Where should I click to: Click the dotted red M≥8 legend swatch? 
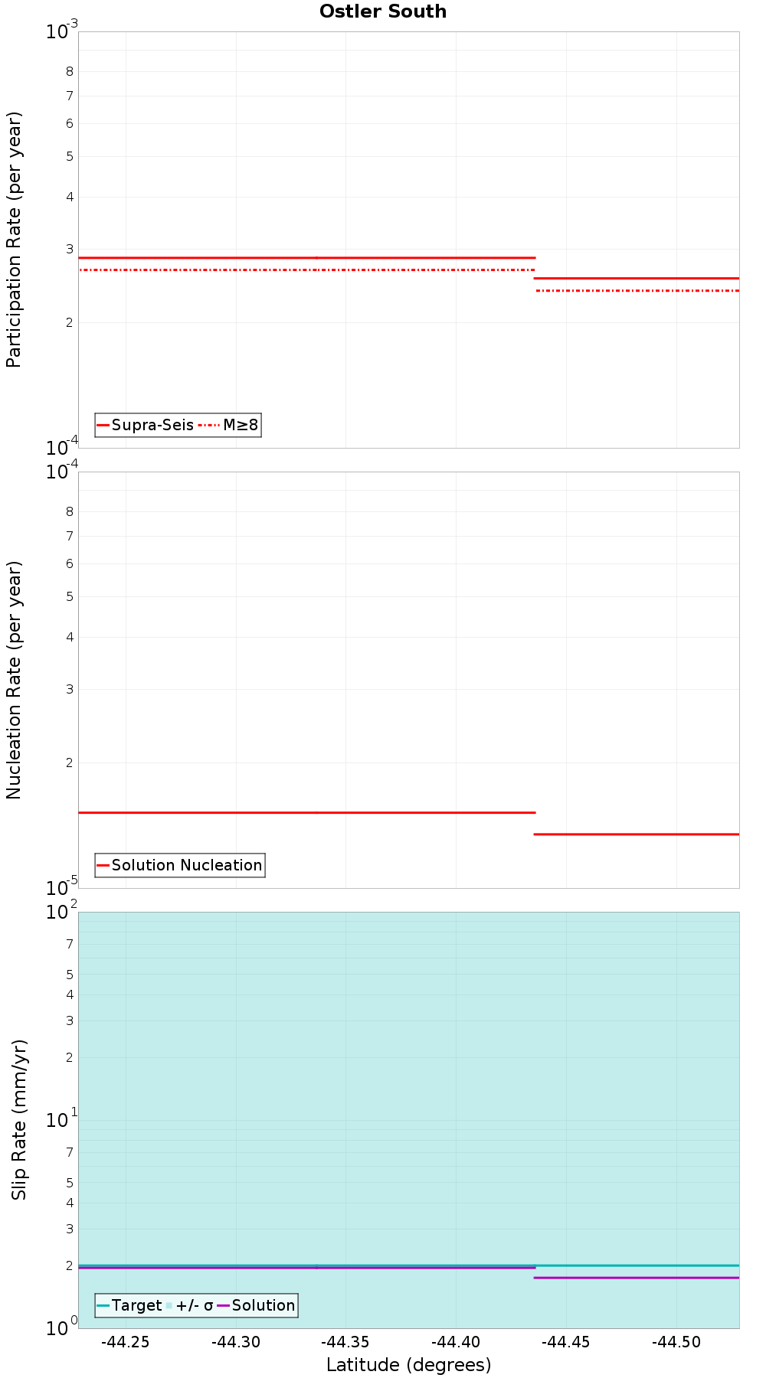tap(209, 425)
